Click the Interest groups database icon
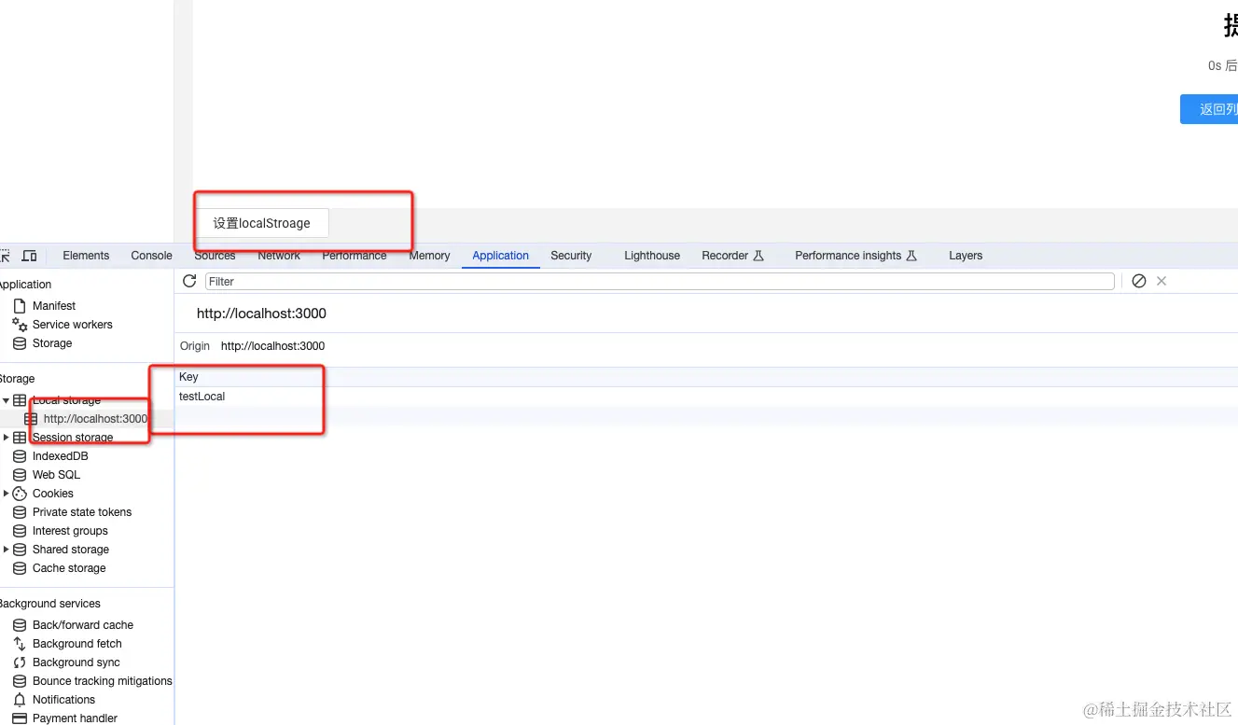 click(20, 531)
